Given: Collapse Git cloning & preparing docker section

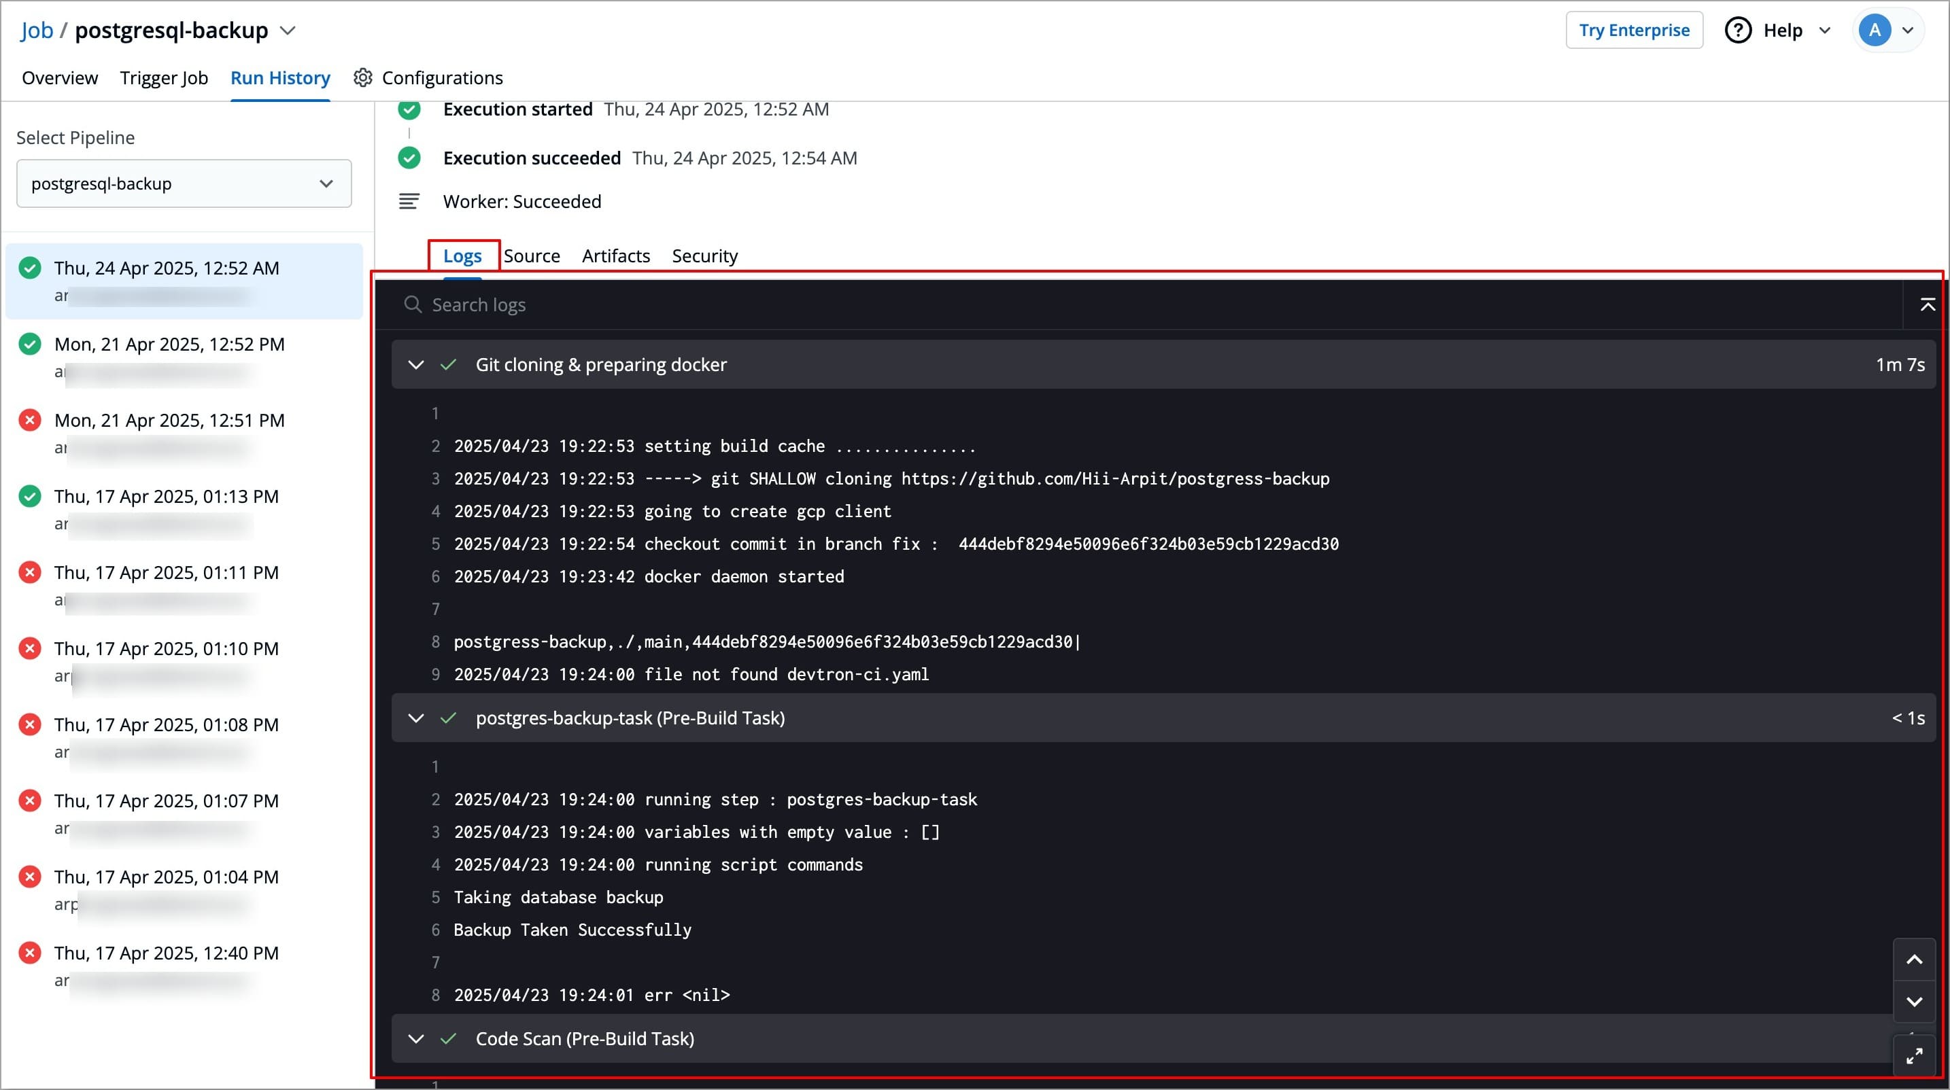Looking at the screenshot, I should point(415,365).
